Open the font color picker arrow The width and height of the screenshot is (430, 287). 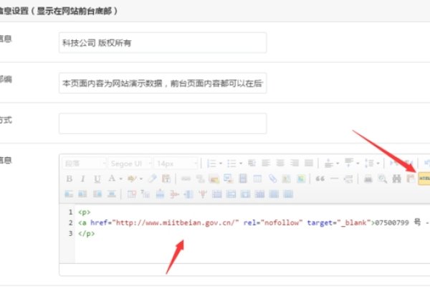tap(120, 179)
